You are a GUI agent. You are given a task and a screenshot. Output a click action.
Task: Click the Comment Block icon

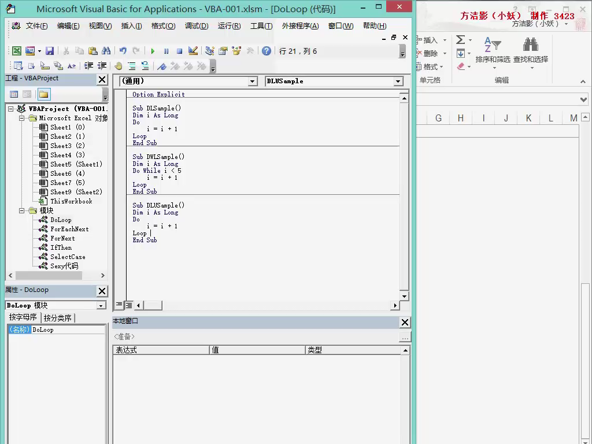(x=132, y=66)
